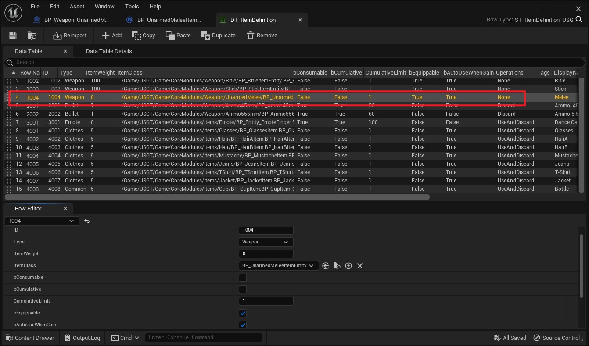Remove the selected row
The height and width of the screenshot is (346, 589).
click(x=262, y=36)
